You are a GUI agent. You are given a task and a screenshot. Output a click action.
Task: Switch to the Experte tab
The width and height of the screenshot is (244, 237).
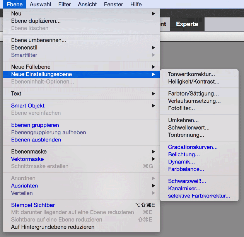pos(187,24)
